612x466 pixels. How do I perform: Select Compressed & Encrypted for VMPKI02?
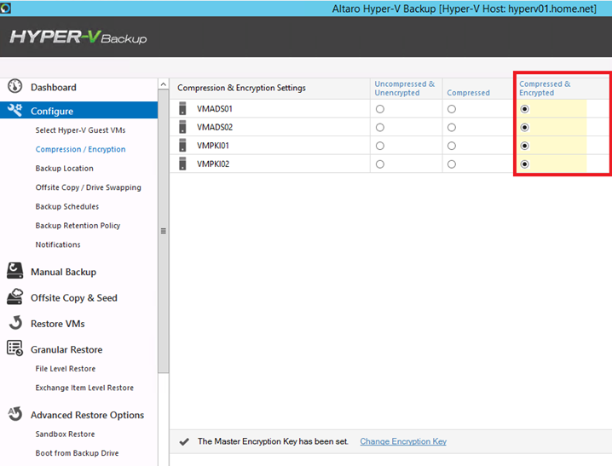click(x=524, y=164)
